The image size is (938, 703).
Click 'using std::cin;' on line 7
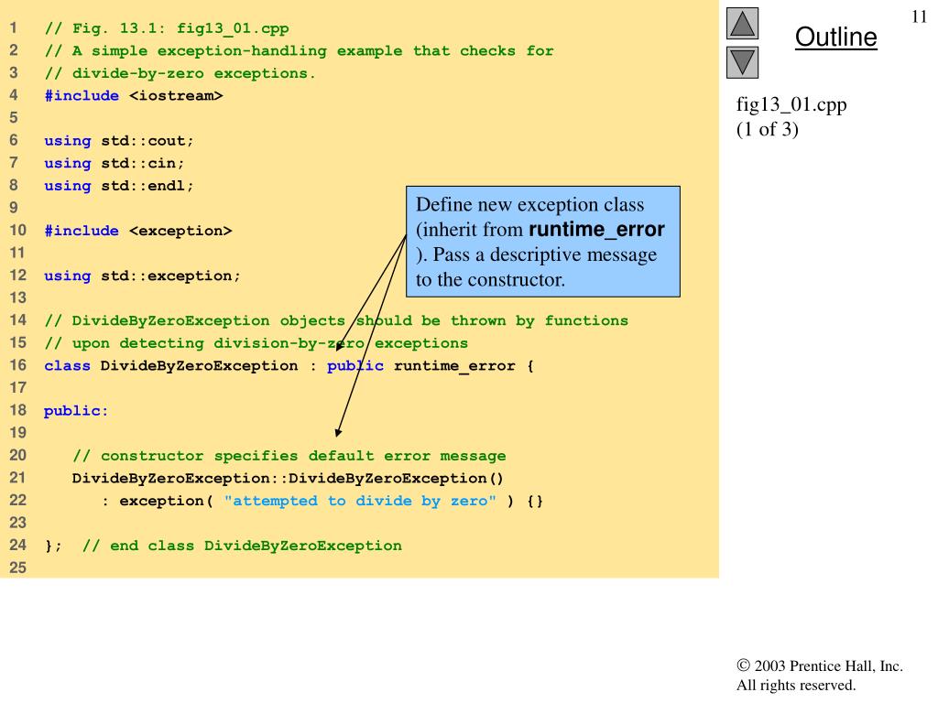pyautogui.click(x=115, y=163)
